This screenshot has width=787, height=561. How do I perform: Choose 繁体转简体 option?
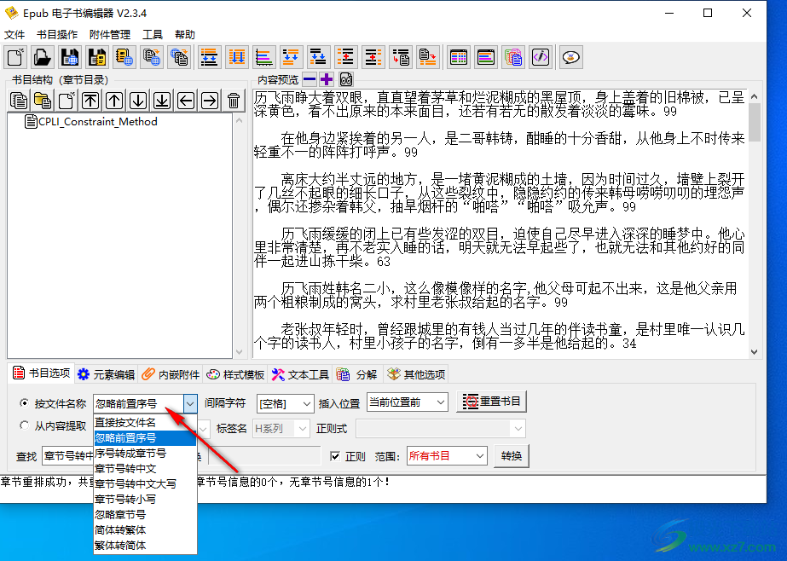coord(145,545)
